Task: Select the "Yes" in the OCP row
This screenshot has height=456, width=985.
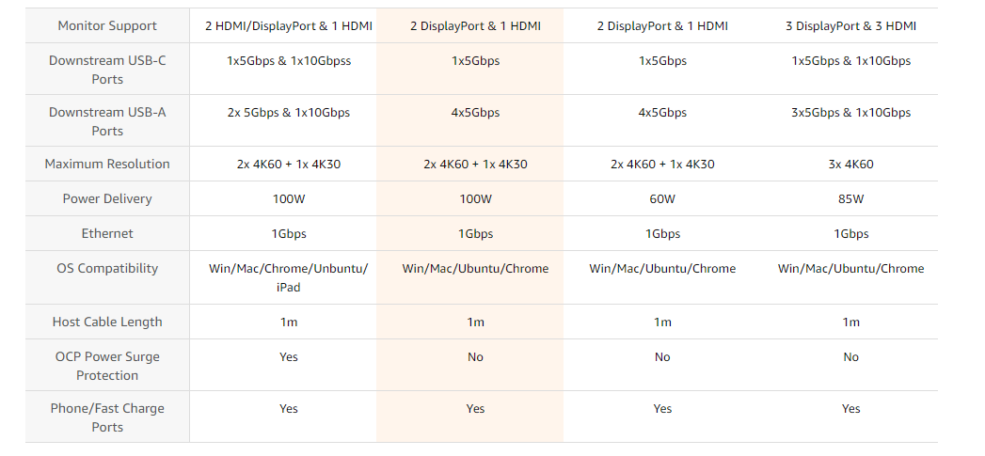Action: [x=289, y=357]
